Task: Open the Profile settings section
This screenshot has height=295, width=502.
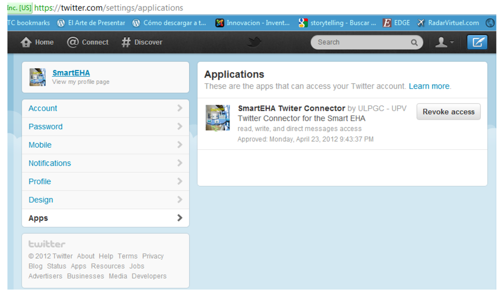Action: click(105, 181)
